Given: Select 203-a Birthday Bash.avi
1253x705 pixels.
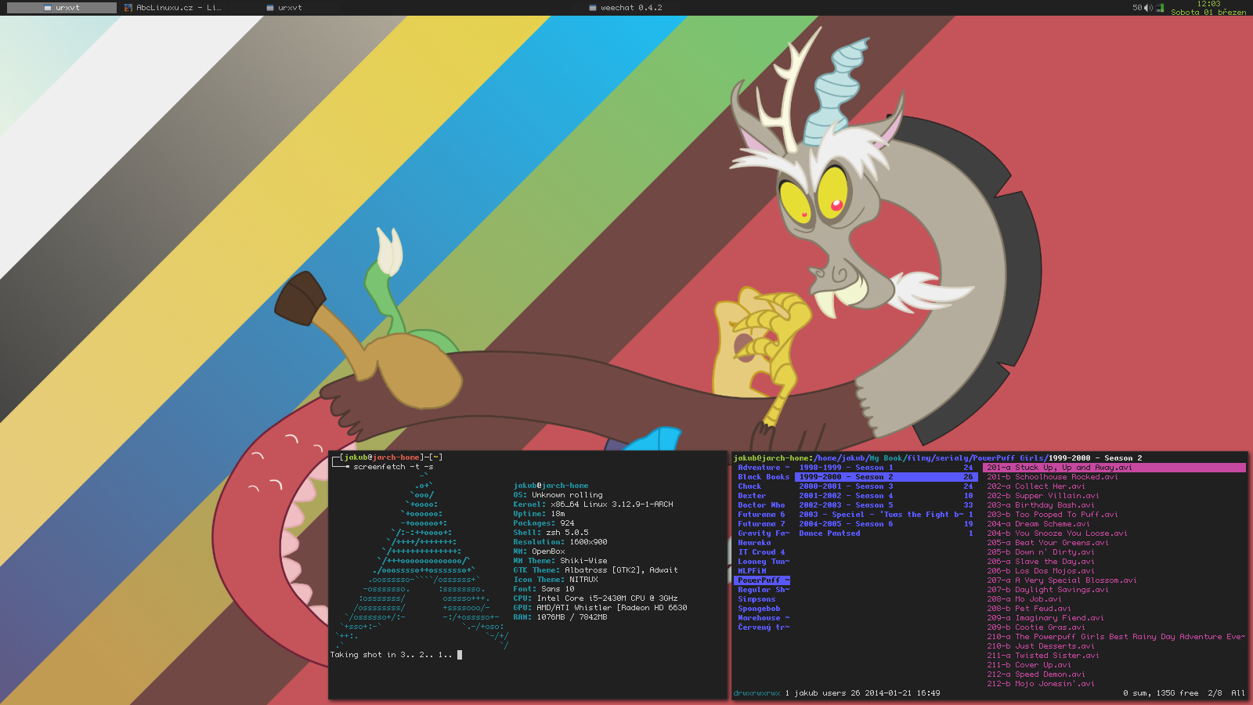Looking at the screenshot, I should point(1040,505).
